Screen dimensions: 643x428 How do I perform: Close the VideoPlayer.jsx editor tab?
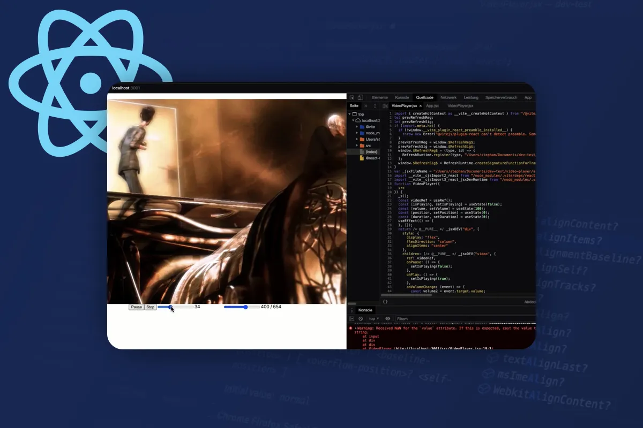[420, 106]
